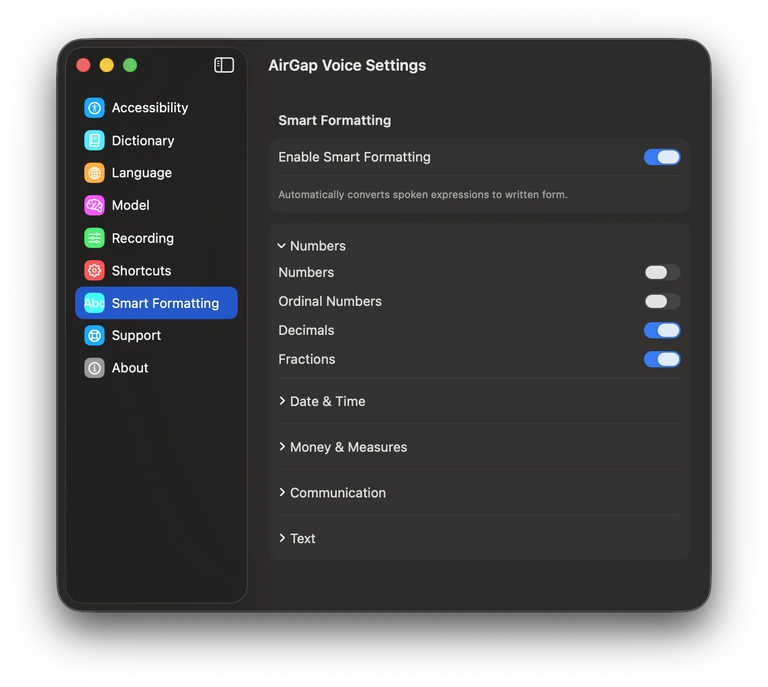
Task: Click the Accessibility sidebar icon
Action: [x=94, y=108]
